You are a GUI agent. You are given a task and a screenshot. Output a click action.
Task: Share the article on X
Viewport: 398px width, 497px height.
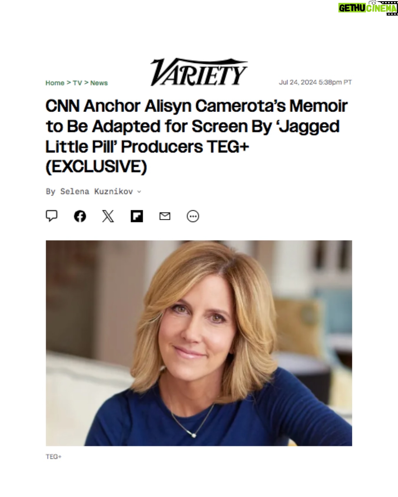[108, 216]
